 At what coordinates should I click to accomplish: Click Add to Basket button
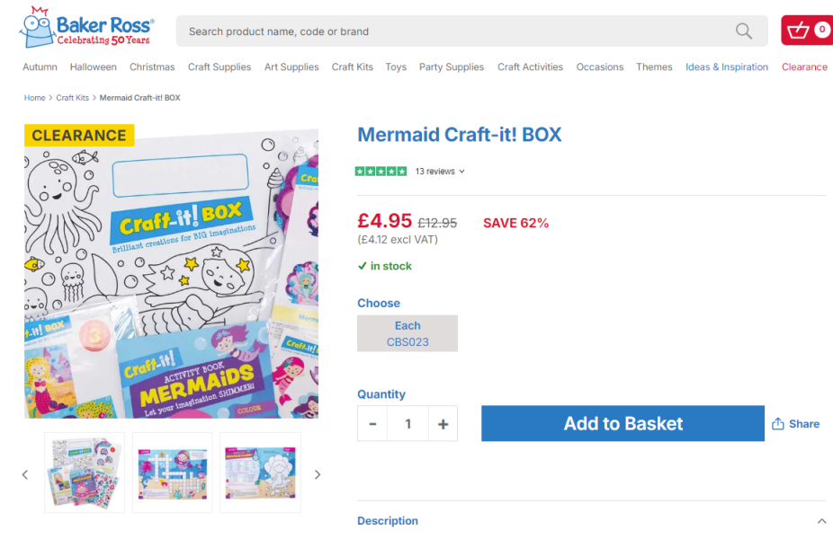pyautogui.click(x=623, y=424)
